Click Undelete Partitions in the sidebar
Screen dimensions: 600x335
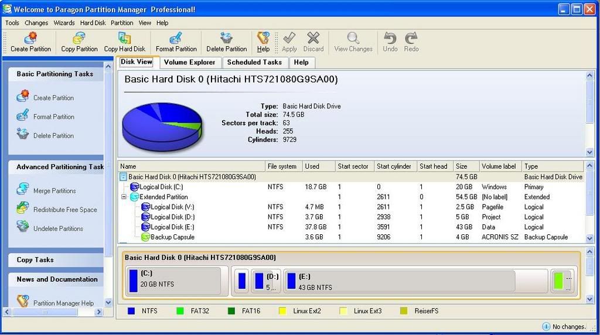point(57,228)
